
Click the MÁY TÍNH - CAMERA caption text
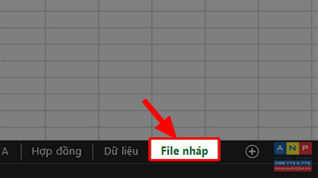tap(293, 158)
